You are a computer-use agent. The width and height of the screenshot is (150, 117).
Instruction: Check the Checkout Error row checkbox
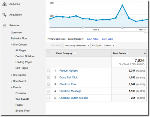pos(48,84)
